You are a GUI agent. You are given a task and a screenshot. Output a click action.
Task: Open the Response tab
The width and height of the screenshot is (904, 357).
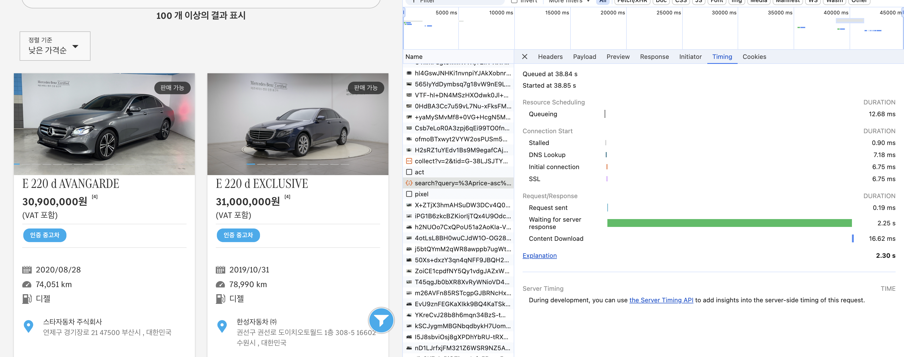(x=654, y=57)
